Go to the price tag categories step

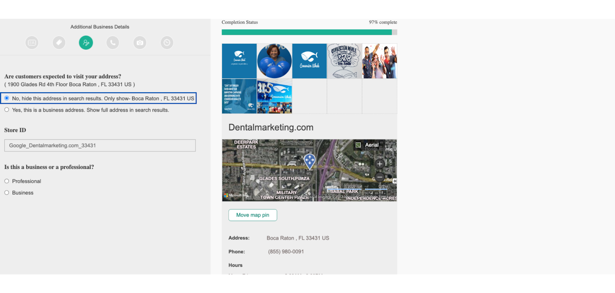click(59, 43)
